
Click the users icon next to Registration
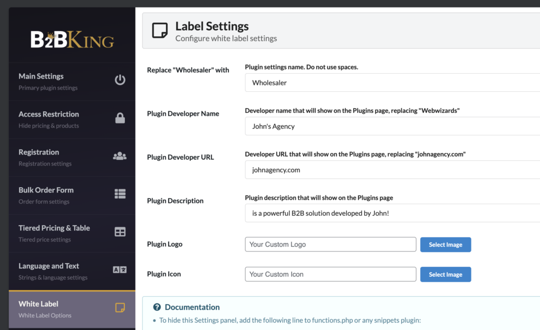(x=120, y=156)
